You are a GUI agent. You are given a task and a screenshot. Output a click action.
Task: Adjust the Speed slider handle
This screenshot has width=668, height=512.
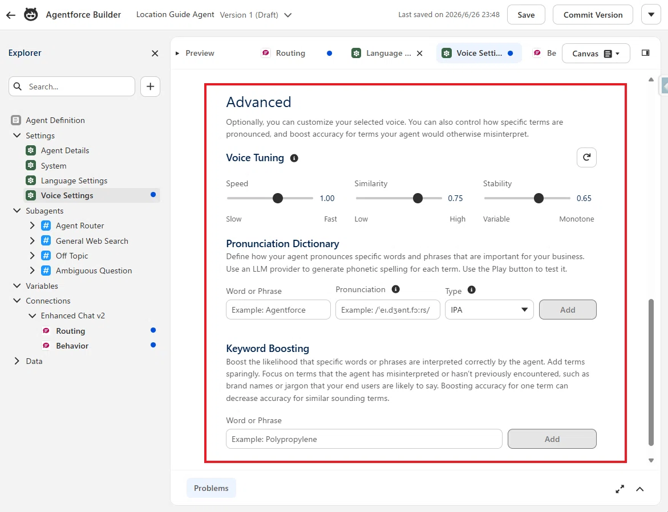pyautogui.click(x=278, y=198)
